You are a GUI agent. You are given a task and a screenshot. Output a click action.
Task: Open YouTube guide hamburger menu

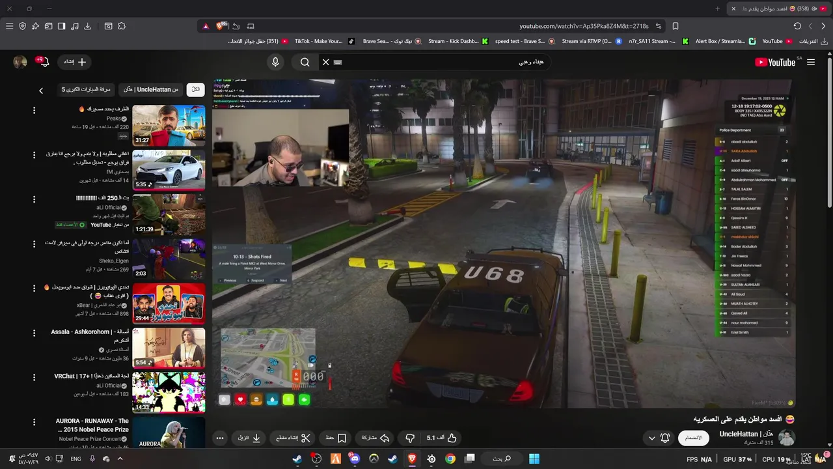tap(811, 62)
